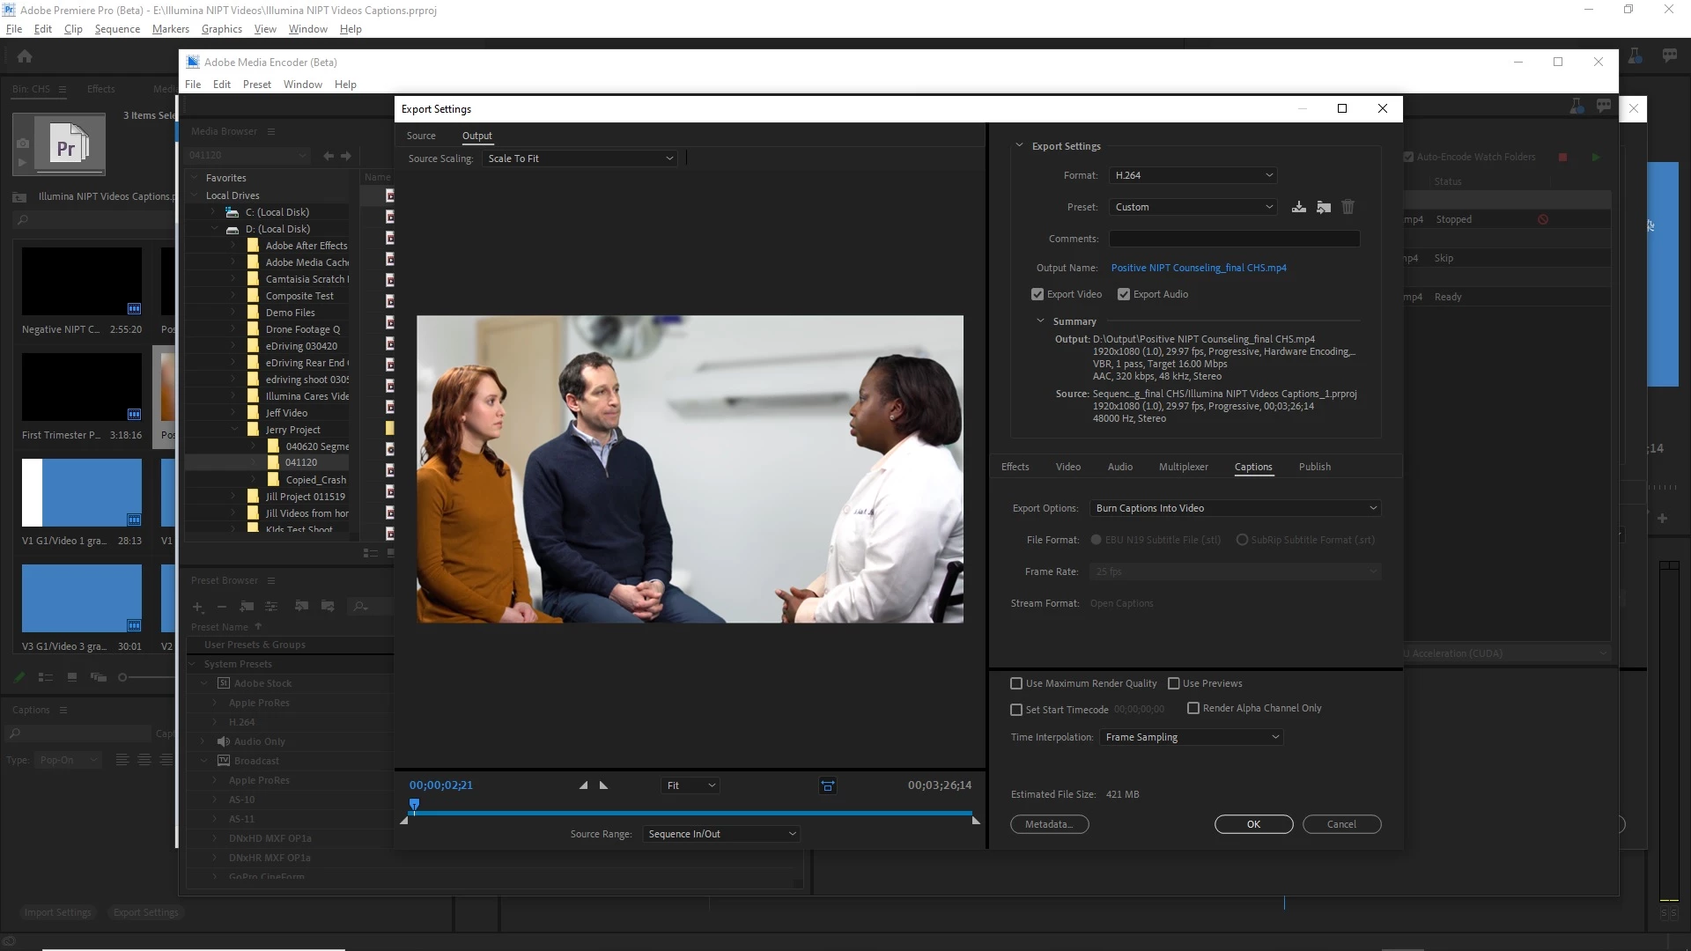Viewport: 1691px width, 951px height.
Task: Click the aspect ratio correction icon
Action: coord(827,785)
